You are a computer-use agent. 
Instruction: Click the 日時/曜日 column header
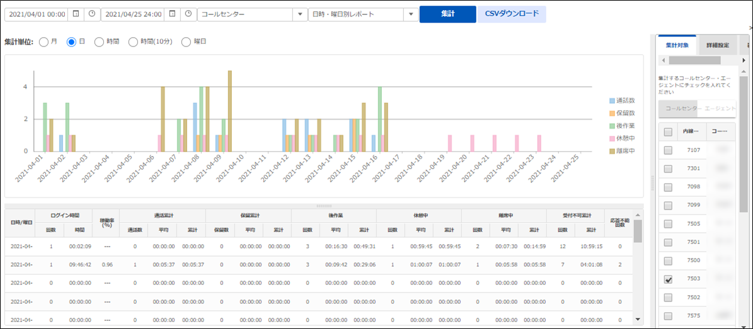click(21, 223)
